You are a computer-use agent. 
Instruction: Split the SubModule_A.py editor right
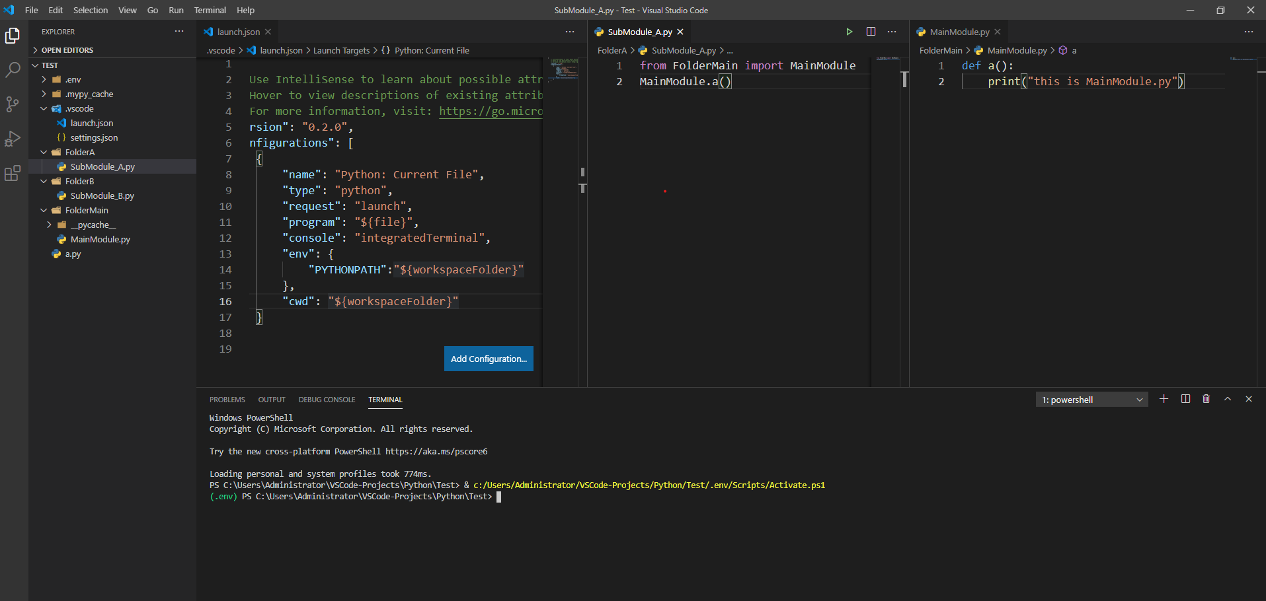click(x=871, y=32)
